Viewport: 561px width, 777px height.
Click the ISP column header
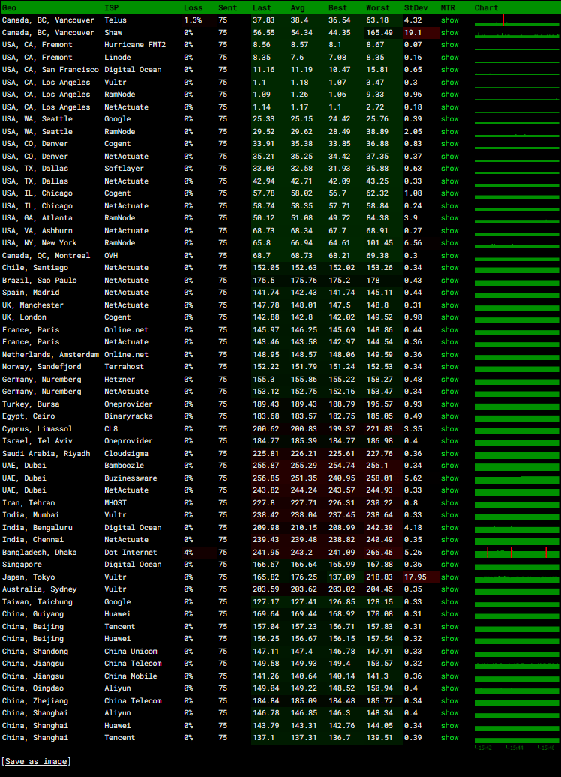(111, 8)
